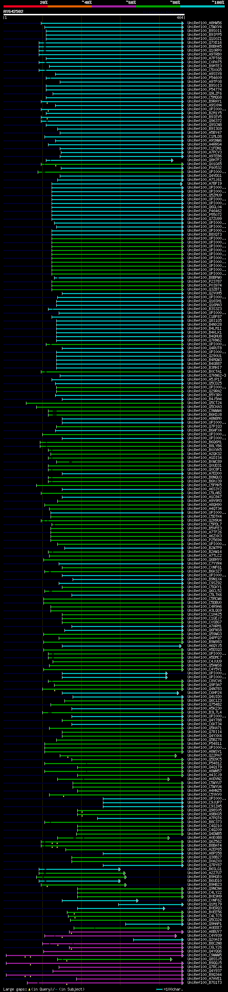Open the UniRef100_C0NF62 hit
The width and height of the screenshot is (228, 992).
(x=204, y=900)
